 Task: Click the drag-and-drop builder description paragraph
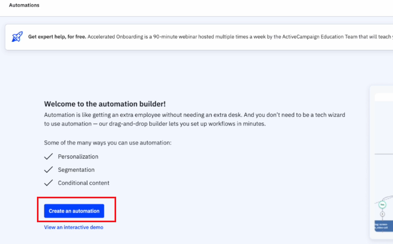pos(194,119)
